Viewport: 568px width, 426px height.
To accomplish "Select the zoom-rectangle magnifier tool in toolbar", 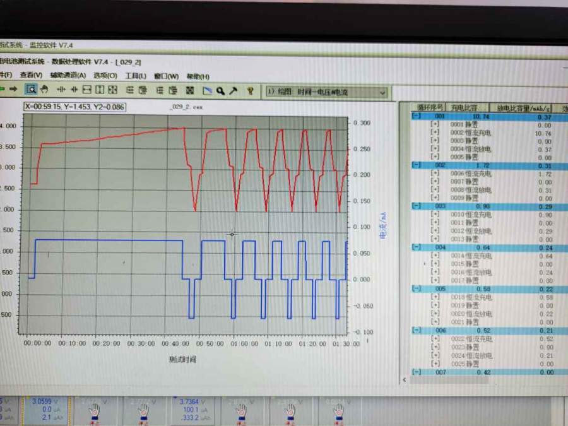I will (31, 90).
